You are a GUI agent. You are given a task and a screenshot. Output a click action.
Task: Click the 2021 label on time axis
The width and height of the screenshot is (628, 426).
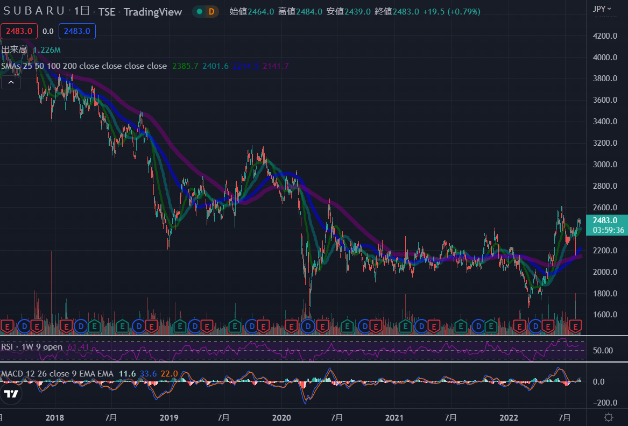pos(394,418)
